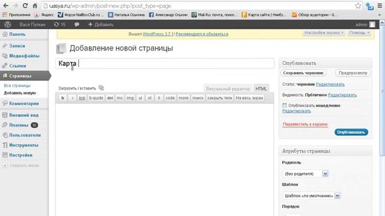Expand Помощь help dropdown

(359, 33)
